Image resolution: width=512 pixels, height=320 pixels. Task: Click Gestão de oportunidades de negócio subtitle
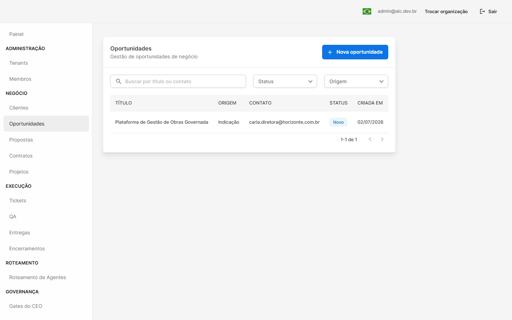(154, 57)
